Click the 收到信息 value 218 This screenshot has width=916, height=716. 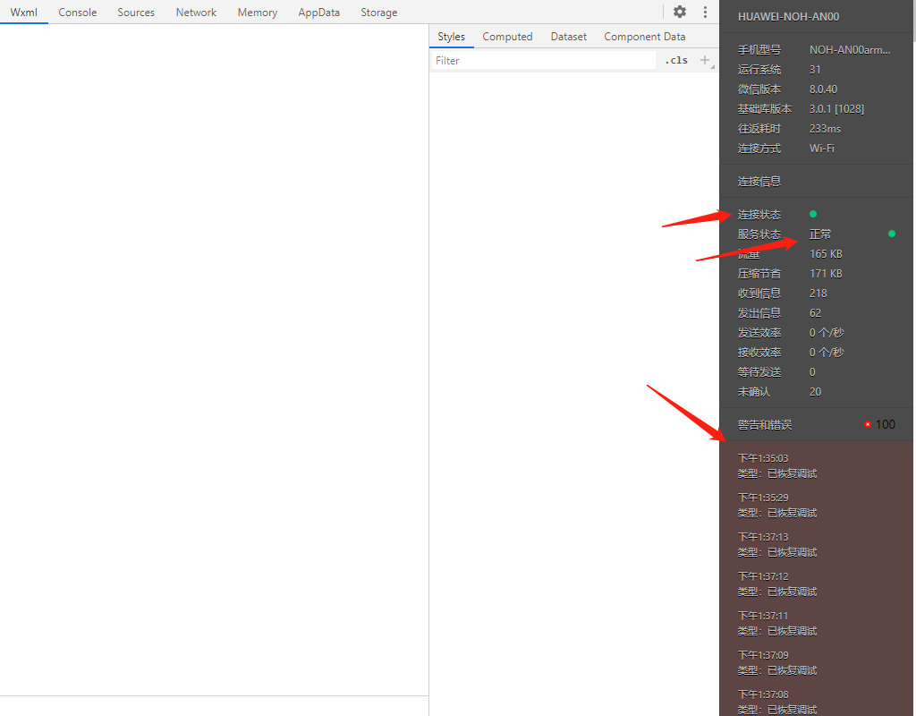tap(818, 294)
